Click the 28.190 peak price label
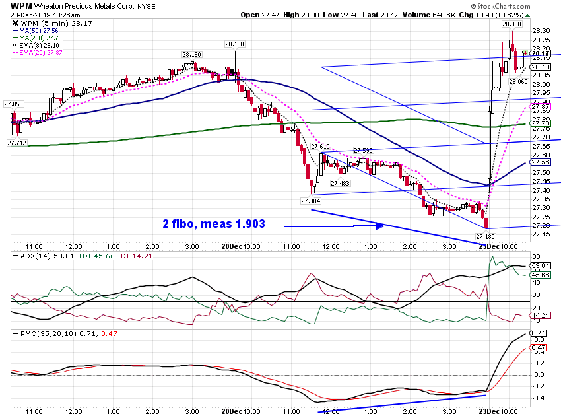The image size is (561, 418). [235, 44]
